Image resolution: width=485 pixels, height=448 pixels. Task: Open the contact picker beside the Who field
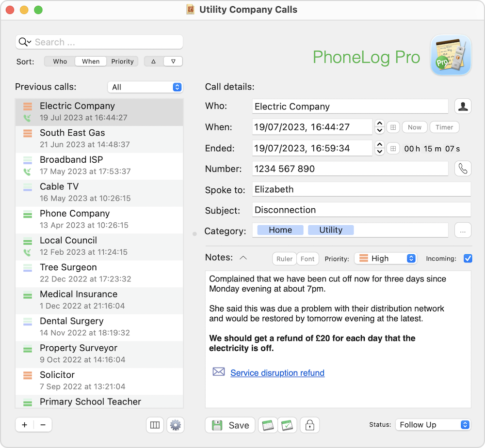[x=463, y=106]
